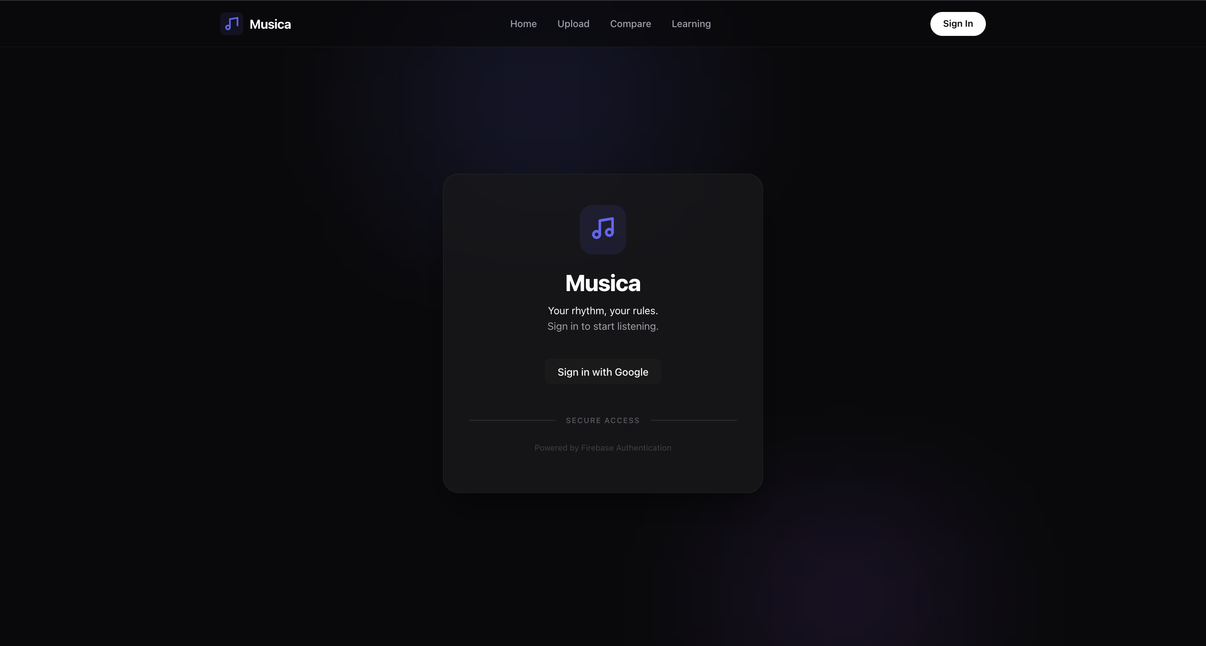The width and height of the screenshot is (1206, 646).
Task: Click the word "Firebase" in the footer note
Action: click(x=597, y=448)
